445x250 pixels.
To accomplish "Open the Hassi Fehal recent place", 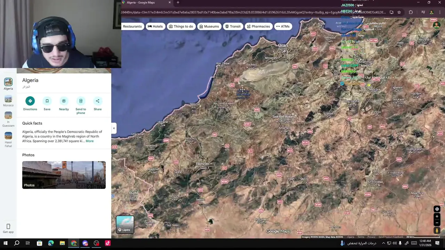I will [x=8, y=140].
